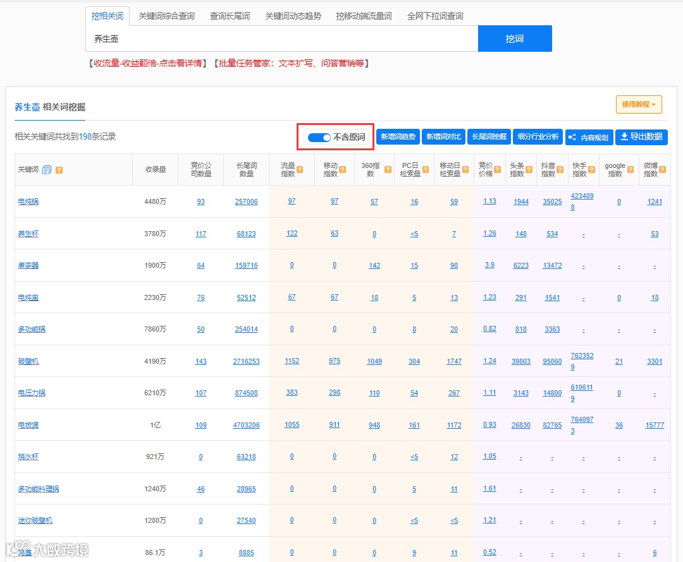The image size is (683, 562).
Task: Open keyword link 电炖盅
Action: (x=28, y=297)
